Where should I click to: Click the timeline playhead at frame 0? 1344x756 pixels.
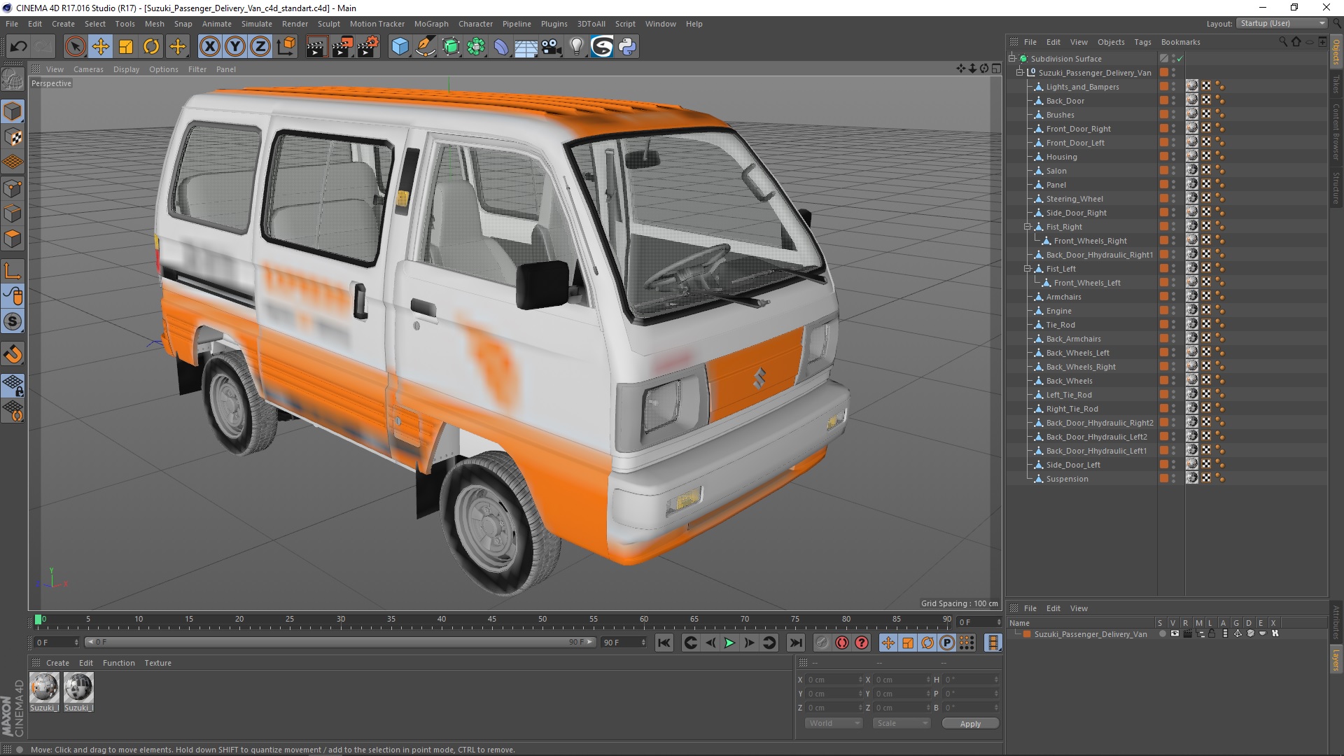[x=38, y=620]
